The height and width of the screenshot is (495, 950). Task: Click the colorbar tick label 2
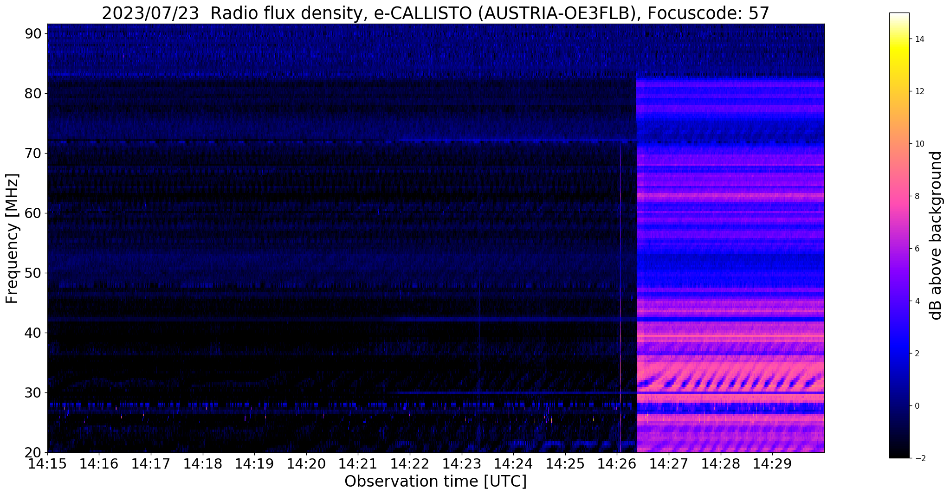coord(916,354)
